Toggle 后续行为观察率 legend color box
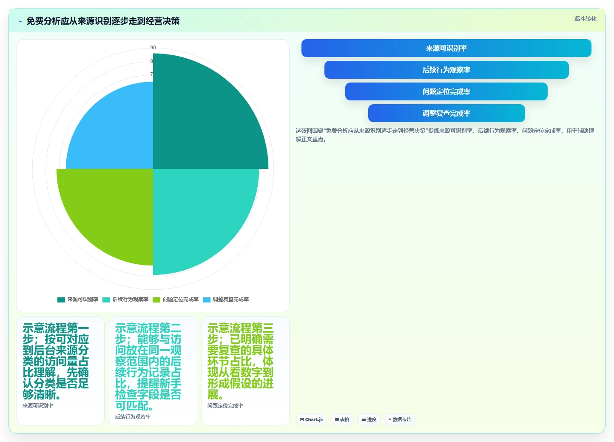This screenshot has height=442, width=614. point(106,299)
